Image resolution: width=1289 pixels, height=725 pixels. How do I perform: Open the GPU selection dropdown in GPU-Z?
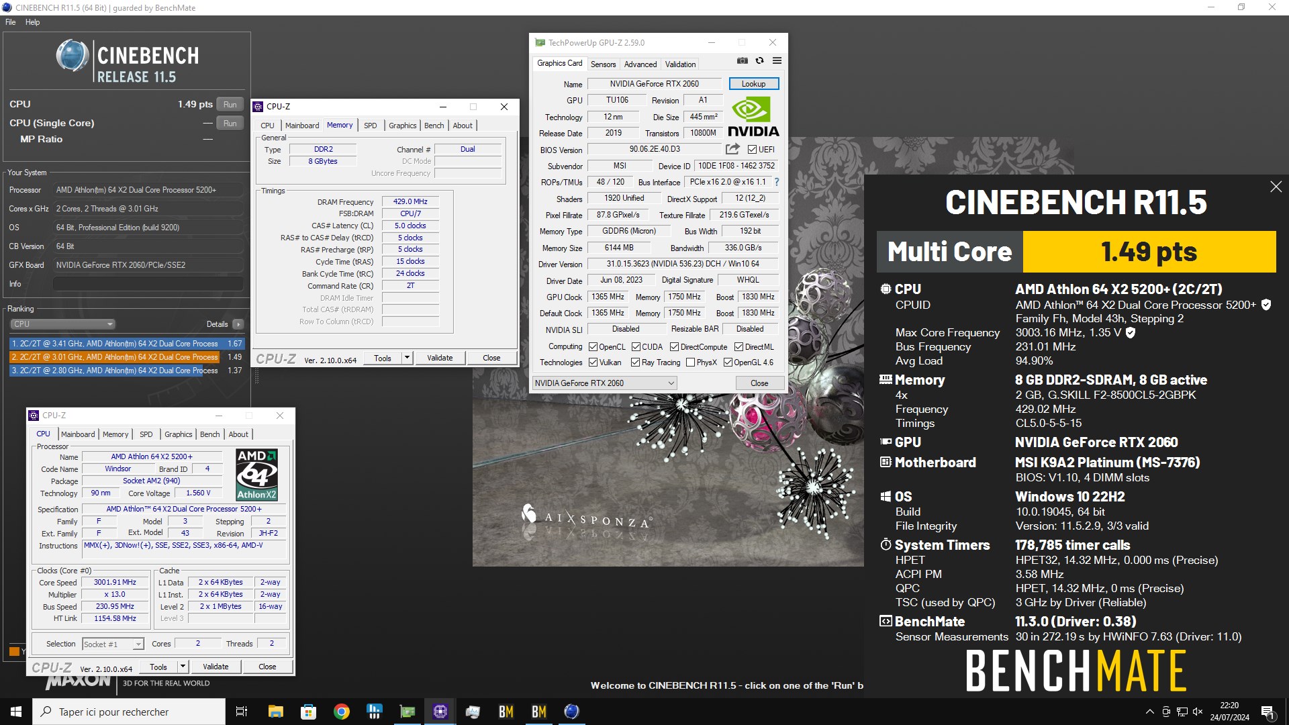point(604,383)
